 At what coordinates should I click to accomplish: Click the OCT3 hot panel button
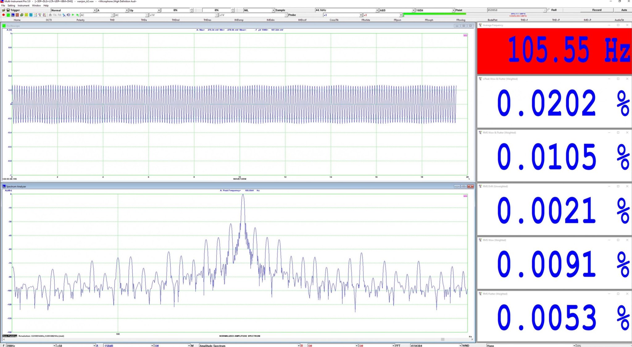pos(49,20)
